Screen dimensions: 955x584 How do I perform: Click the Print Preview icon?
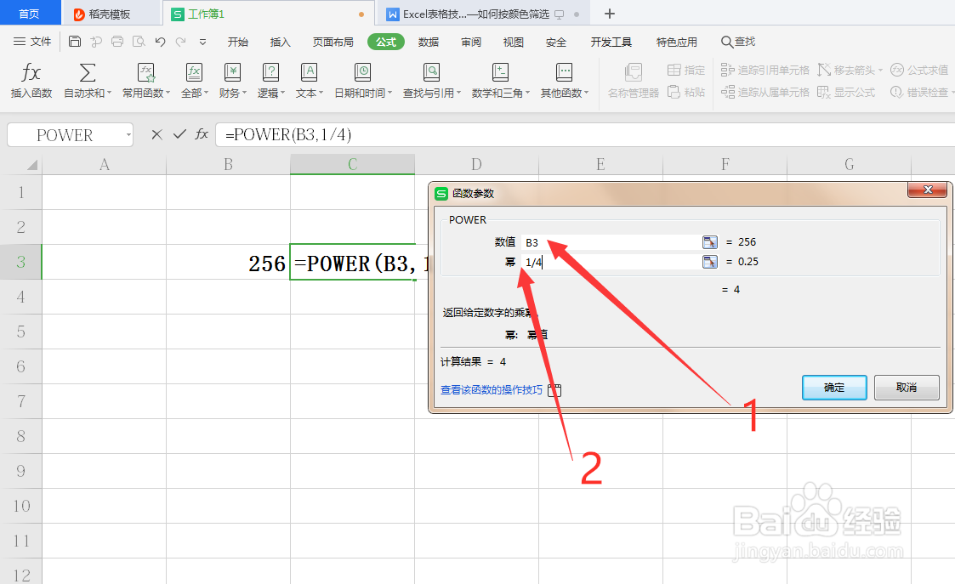(x=139, y=42)
